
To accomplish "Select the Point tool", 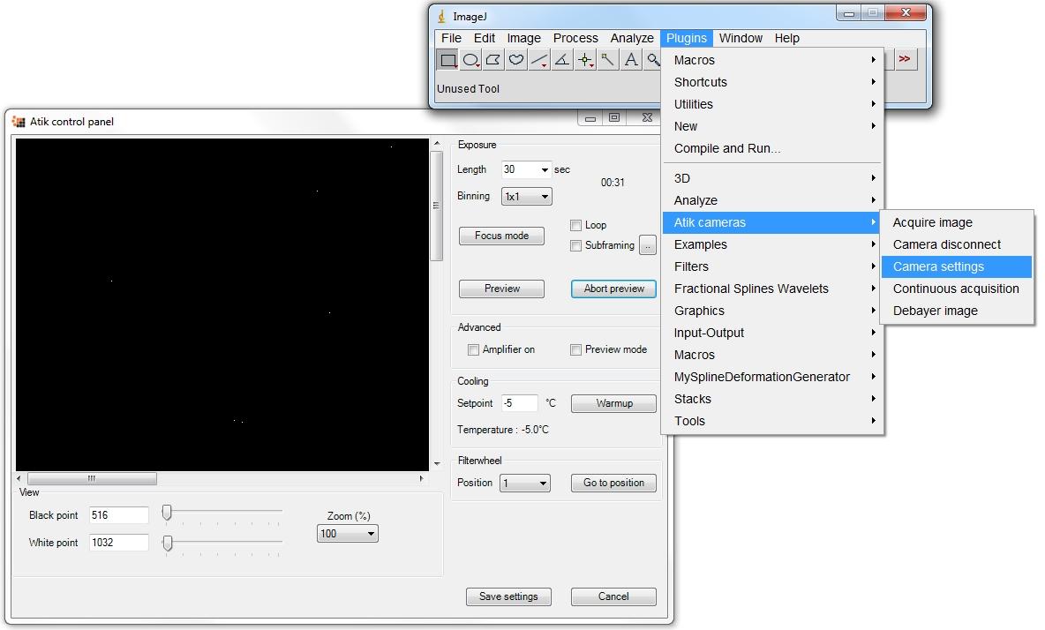I will point(585,59).
